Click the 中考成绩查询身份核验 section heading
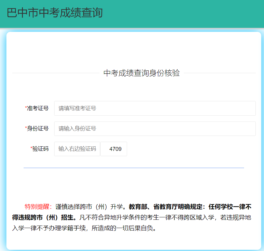 click(141, 73)
